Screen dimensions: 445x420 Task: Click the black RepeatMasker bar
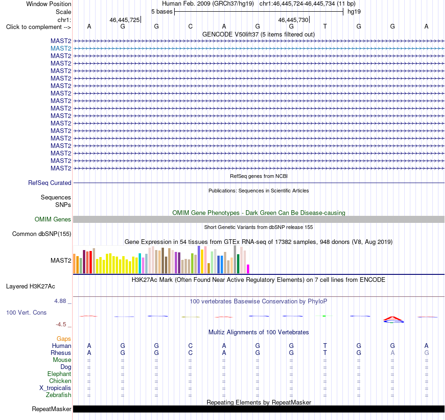coord(259,409)
